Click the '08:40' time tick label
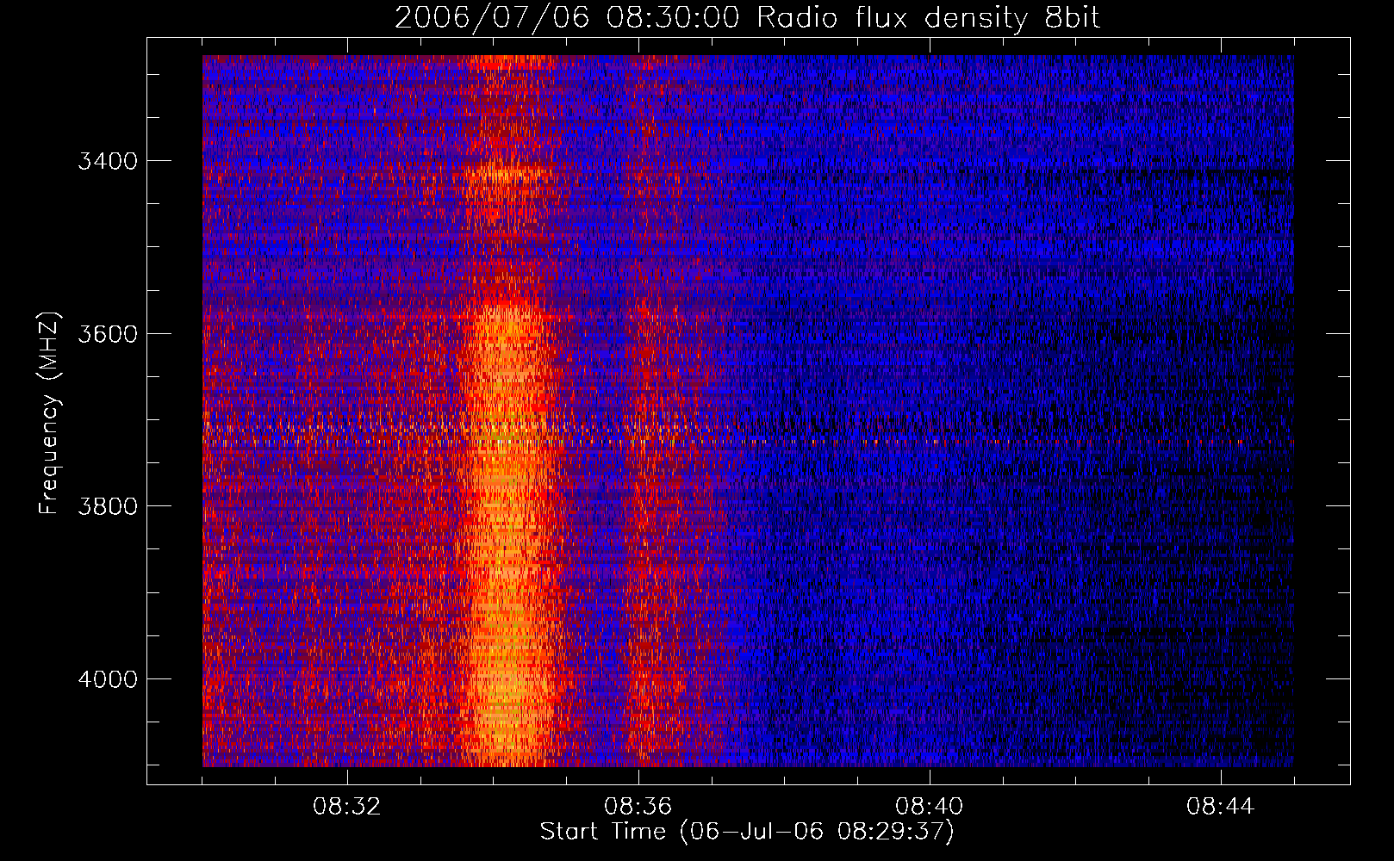 tap(930, 807)
